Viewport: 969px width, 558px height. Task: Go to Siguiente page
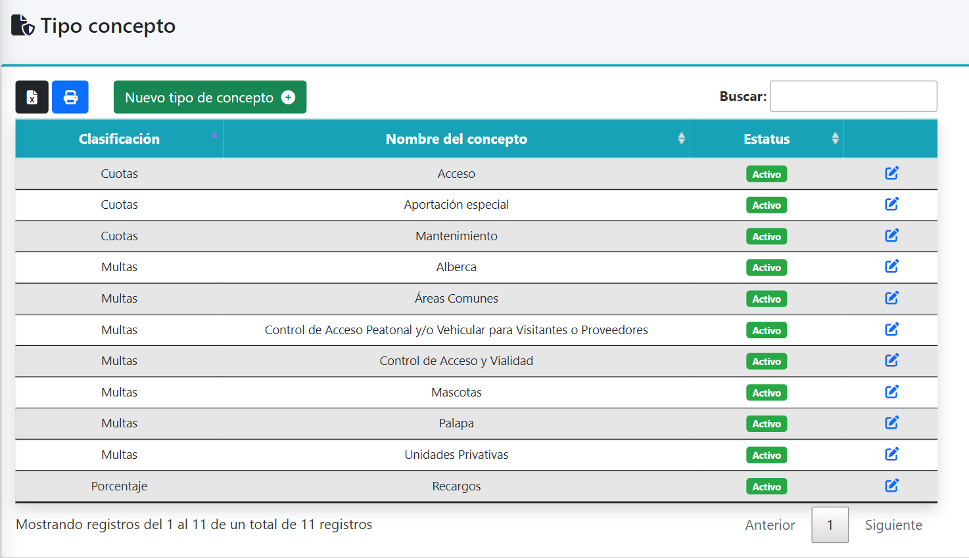[x=893, y=525]
